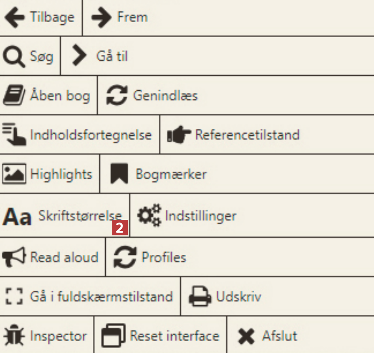Click the Tilbage back arrow icon
This screenshot has height=353, width=374.
coord(15,18)
